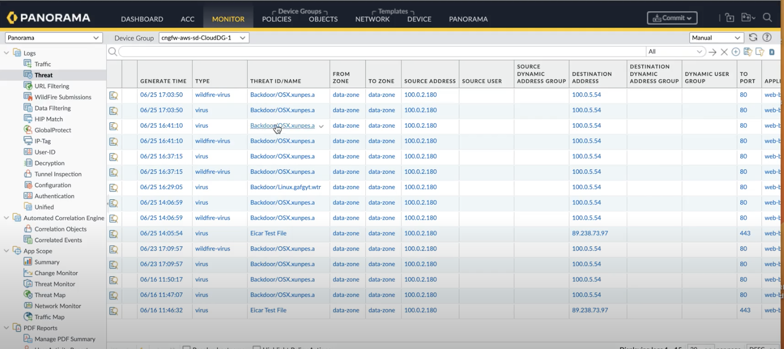Click the Save Filter icon
This screenshot has width=784, height=349.
pos(748,52)
